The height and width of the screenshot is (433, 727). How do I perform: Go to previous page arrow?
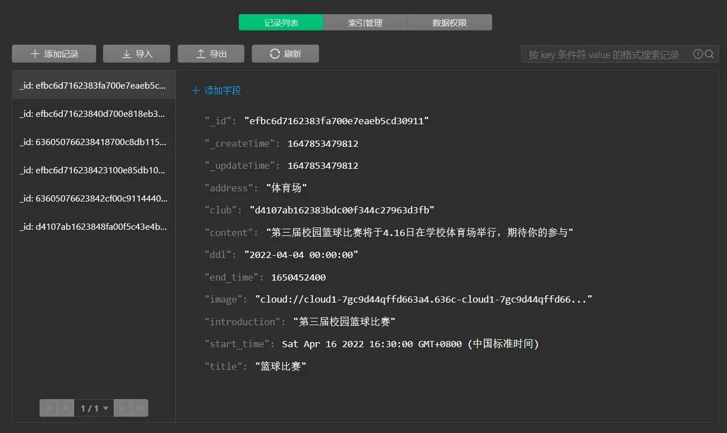coord(66,408)
